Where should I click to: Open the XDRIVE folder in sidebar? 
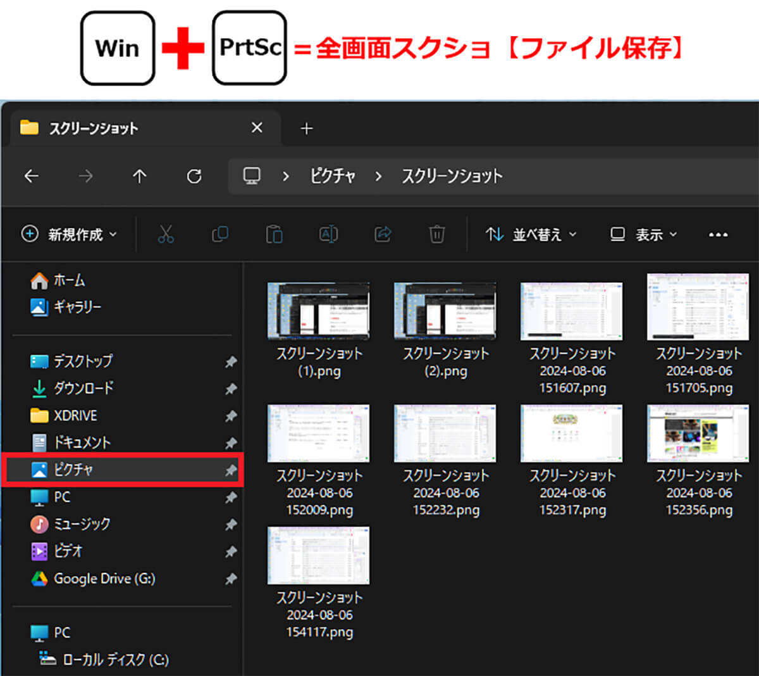[64, 415]
